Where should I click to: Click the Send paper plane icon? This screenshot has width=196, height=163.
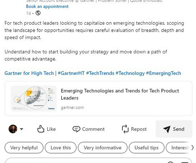coord(167,129)
